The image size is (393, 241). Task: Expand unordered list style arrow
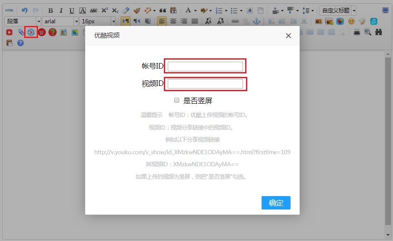pos(241,11)
